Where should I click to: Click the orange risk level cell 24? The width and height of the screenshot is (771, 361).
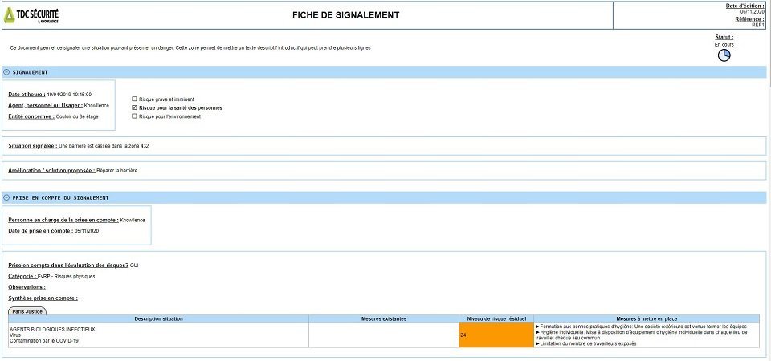(x=496, y=335)
